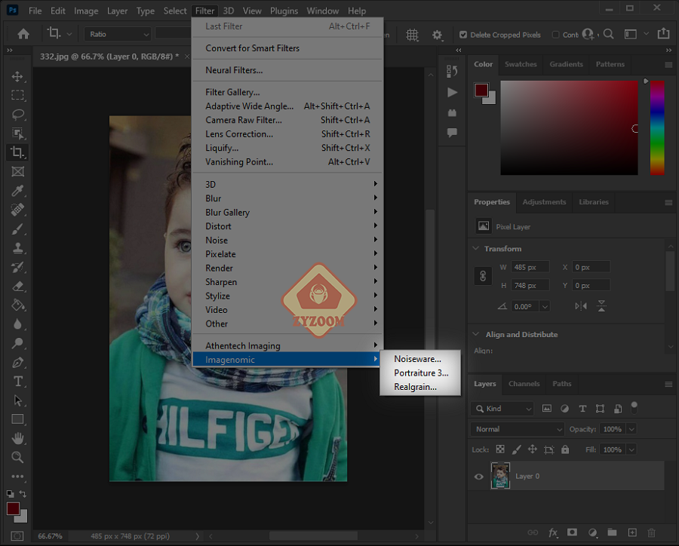This screenshot has width=679, height=546.
Task: Open crop settings gear options
Action: tap(438, 35)
